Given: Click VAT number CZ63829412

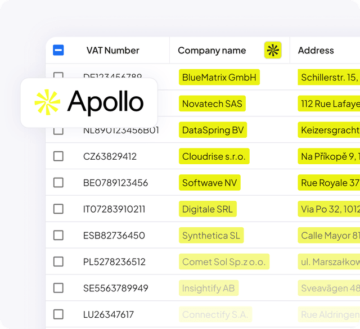Looking at the screenshot, I should 110,156.
